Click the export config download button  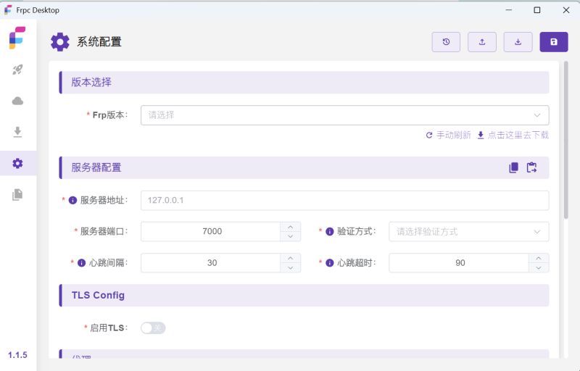518,42
